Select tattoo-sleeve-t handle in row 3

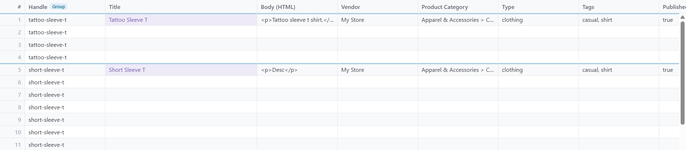[65, 45]
